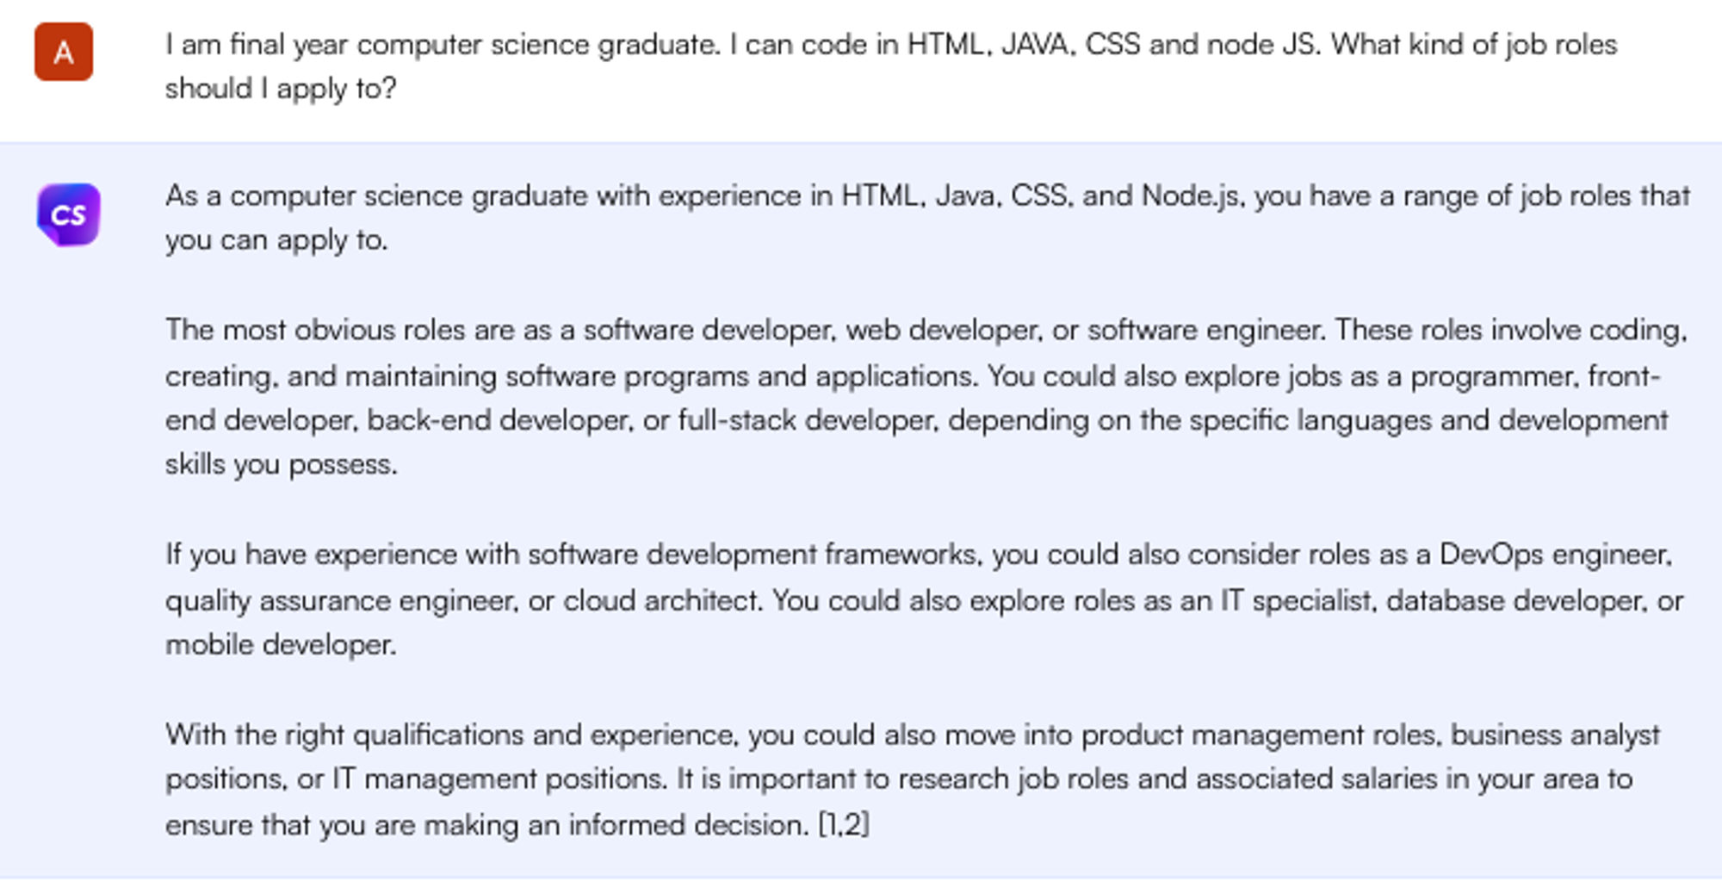
Task: Click the words "mobile developer" in the reply
Action: click(x=280, y=644)
